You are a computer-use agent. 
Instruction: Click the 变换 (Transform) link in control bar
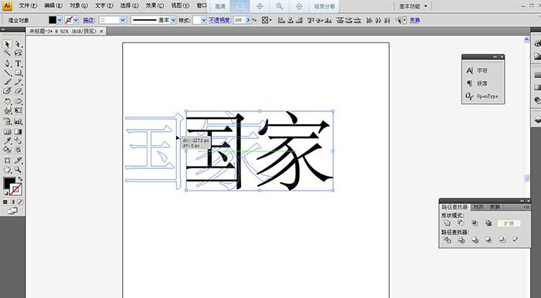click(415, 20)
